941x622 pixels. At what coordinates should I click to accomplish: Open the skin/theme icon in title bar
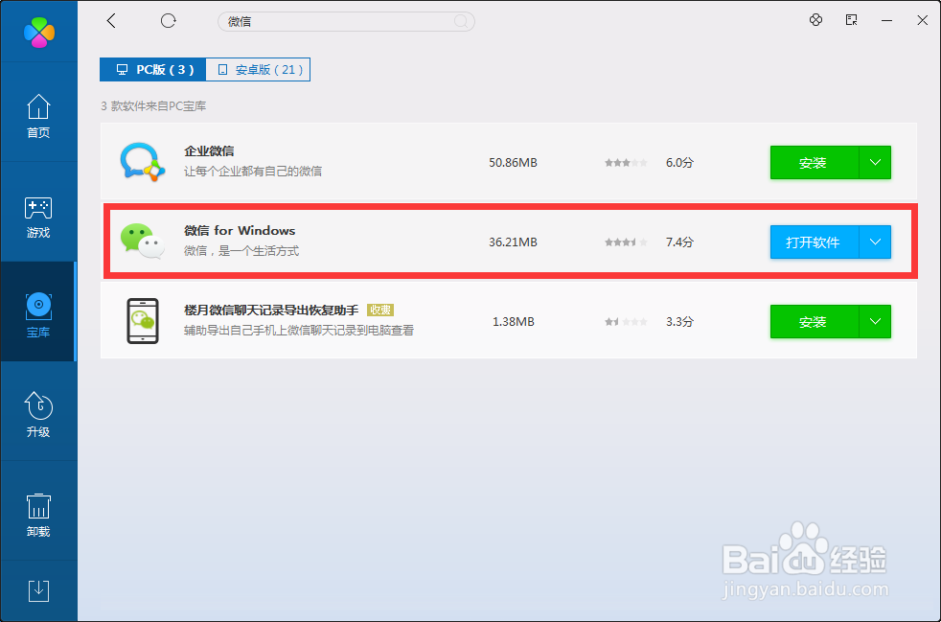click(815, 20)
